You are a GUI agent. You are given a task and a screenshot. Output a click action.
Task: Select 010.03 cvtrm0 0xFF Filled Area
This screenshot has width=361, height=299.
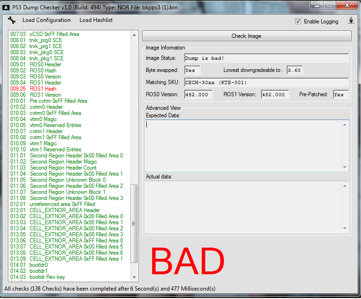(45, 113)
